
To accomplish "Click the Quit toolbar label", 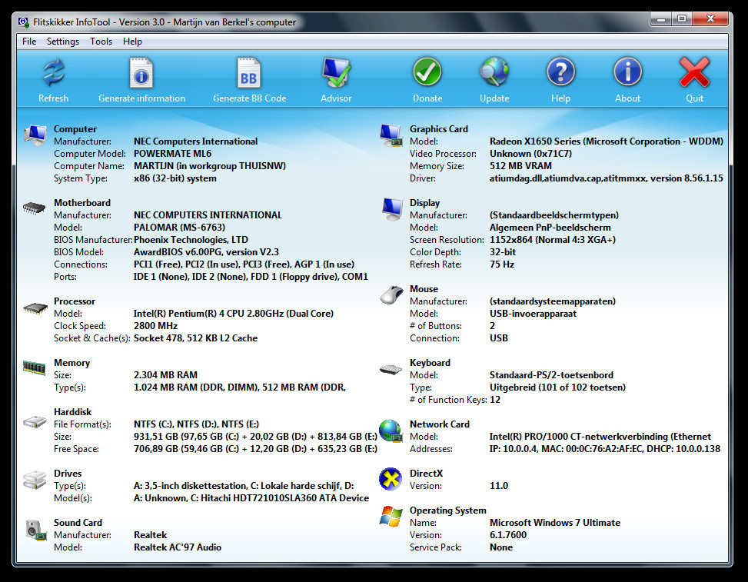I will point(695,98).
